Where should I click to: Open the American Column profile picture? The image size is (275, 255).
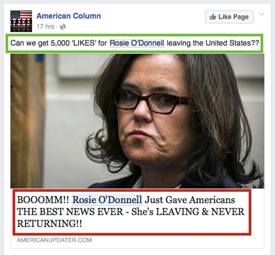coord(21,21)
